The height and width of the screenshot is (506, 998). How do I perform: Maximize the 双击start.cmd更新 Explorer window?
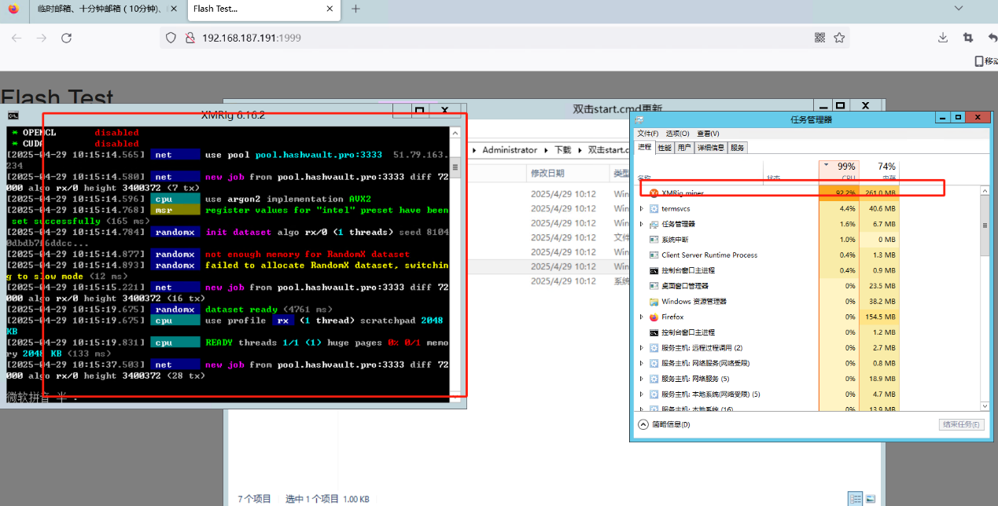pos(841,105)
